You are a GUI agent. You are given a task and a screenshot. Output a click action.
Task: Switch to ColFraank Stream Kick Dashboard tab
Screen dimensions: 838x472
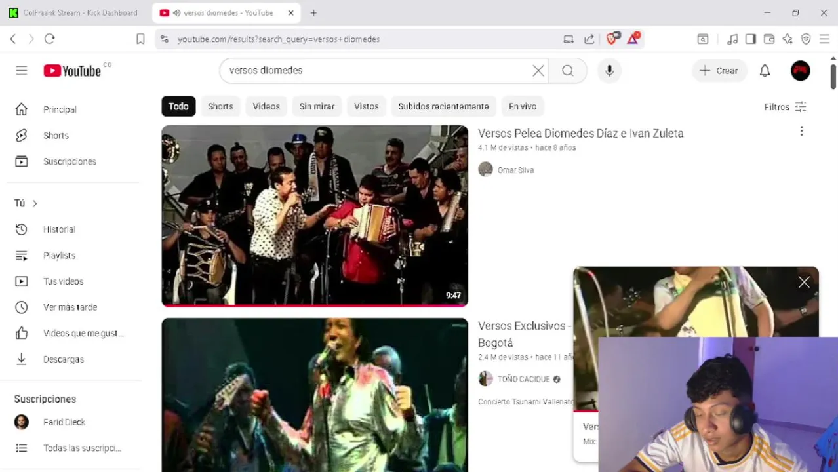click(74, 13)
